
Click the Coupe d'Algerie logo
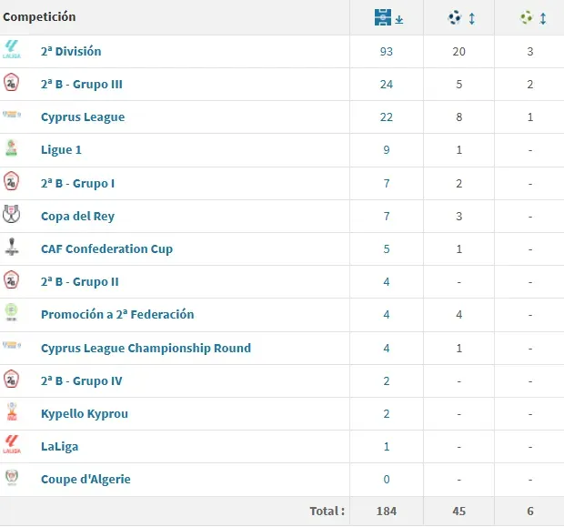tap(11, 479)
